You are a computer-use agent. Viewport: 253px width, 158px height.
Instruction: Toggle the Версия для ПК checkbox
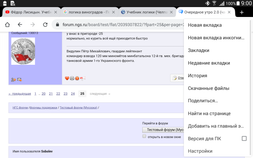244,138
